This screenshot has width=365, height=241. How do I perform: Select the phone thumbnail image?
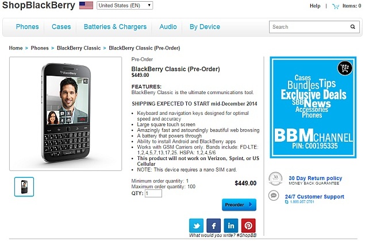pos(24,187)
